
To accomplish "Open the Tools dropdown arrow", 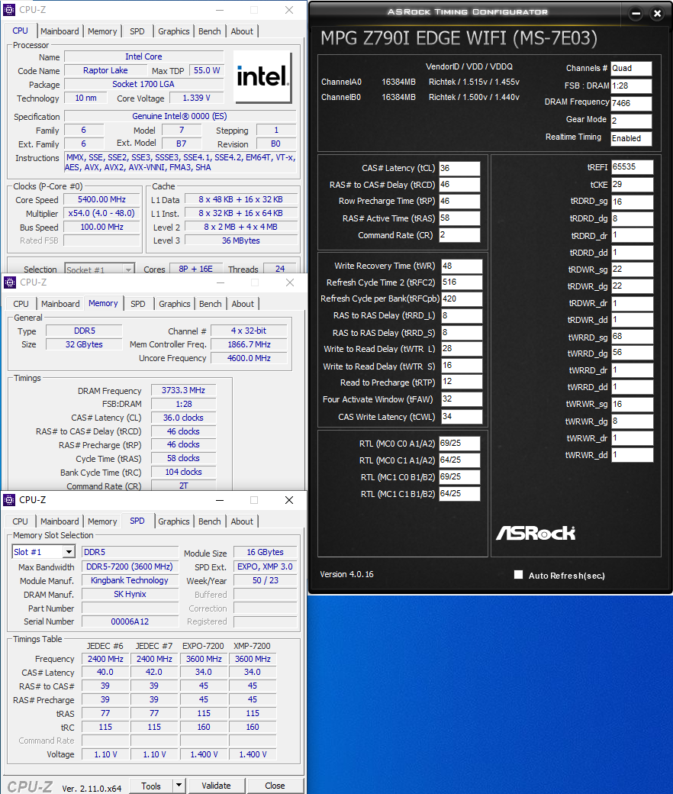I will coord(179,786).
